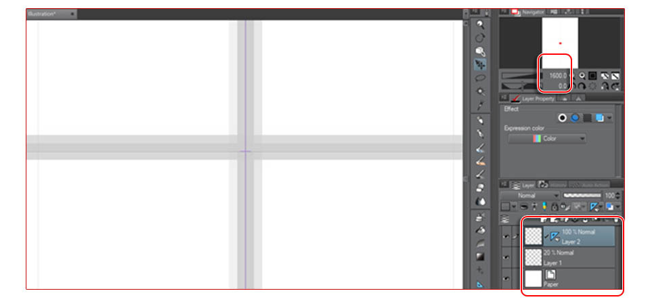The width and height of the screenshot is (650, 308).
Task: Open the Normal blending mode dropdown
Action: coord(531,195)
